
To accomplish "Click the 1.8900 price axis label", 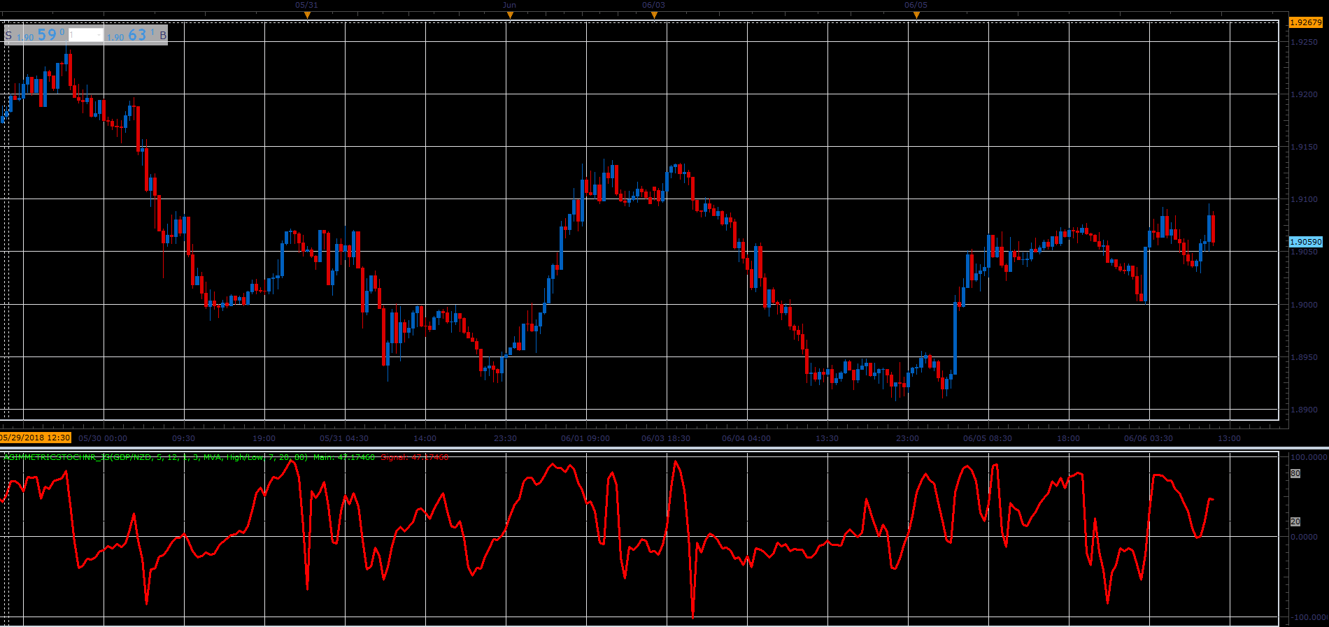I will [x=1304, y=410].
